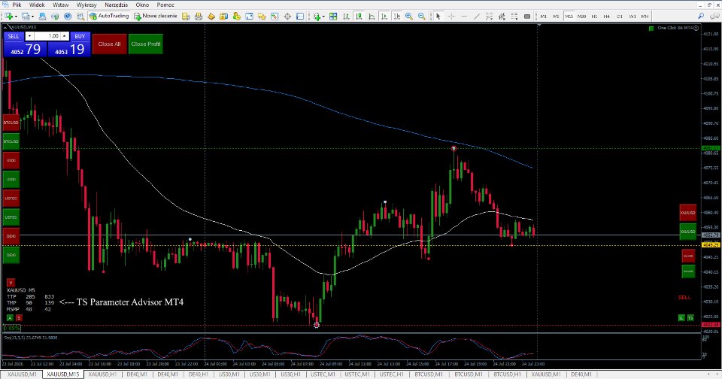Click the green USTEC button on left

pos(11,217)
